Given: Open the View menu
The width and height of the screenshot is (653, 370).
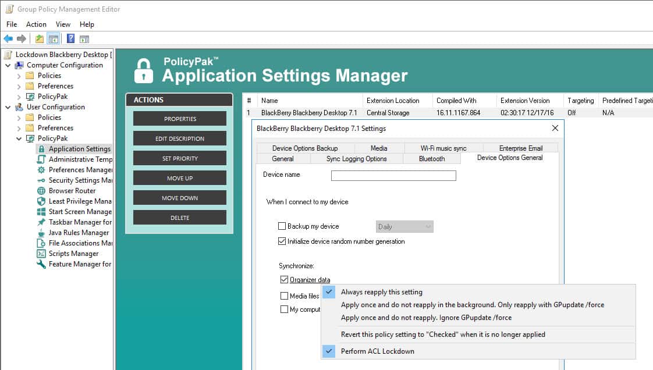Looking at the screenshot, I should click(63, 24).
